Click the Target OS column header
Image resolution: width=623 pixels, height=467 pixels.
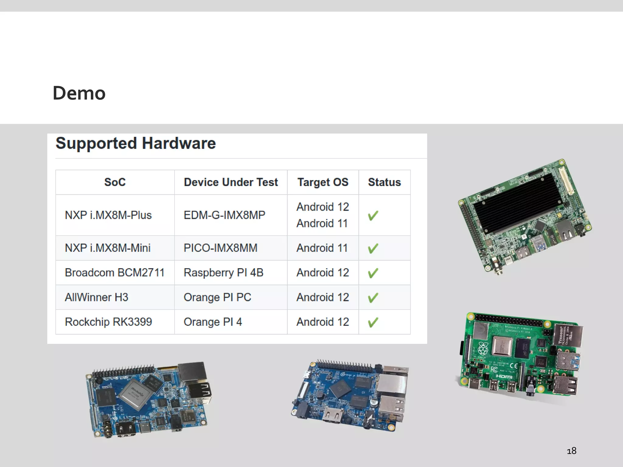point(323,182)
